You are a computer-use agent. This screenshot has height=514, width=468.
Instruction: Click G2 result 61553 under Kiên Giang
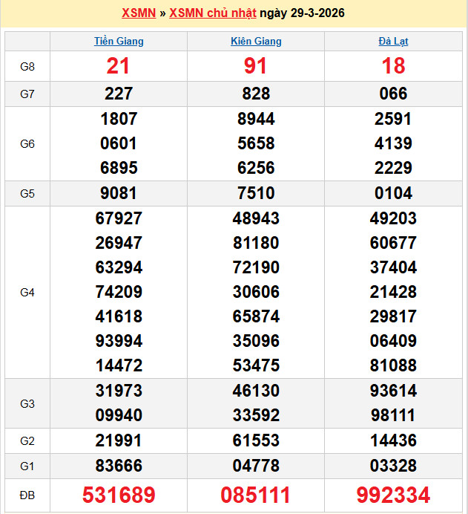(256, 440)
